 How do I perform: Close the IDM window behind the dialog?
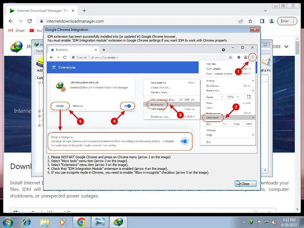click(265, 45)
